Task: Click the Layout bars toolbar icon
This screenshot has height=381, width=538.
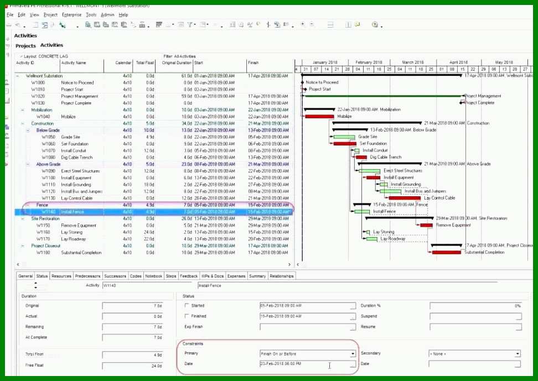Action: coord(159,25)
